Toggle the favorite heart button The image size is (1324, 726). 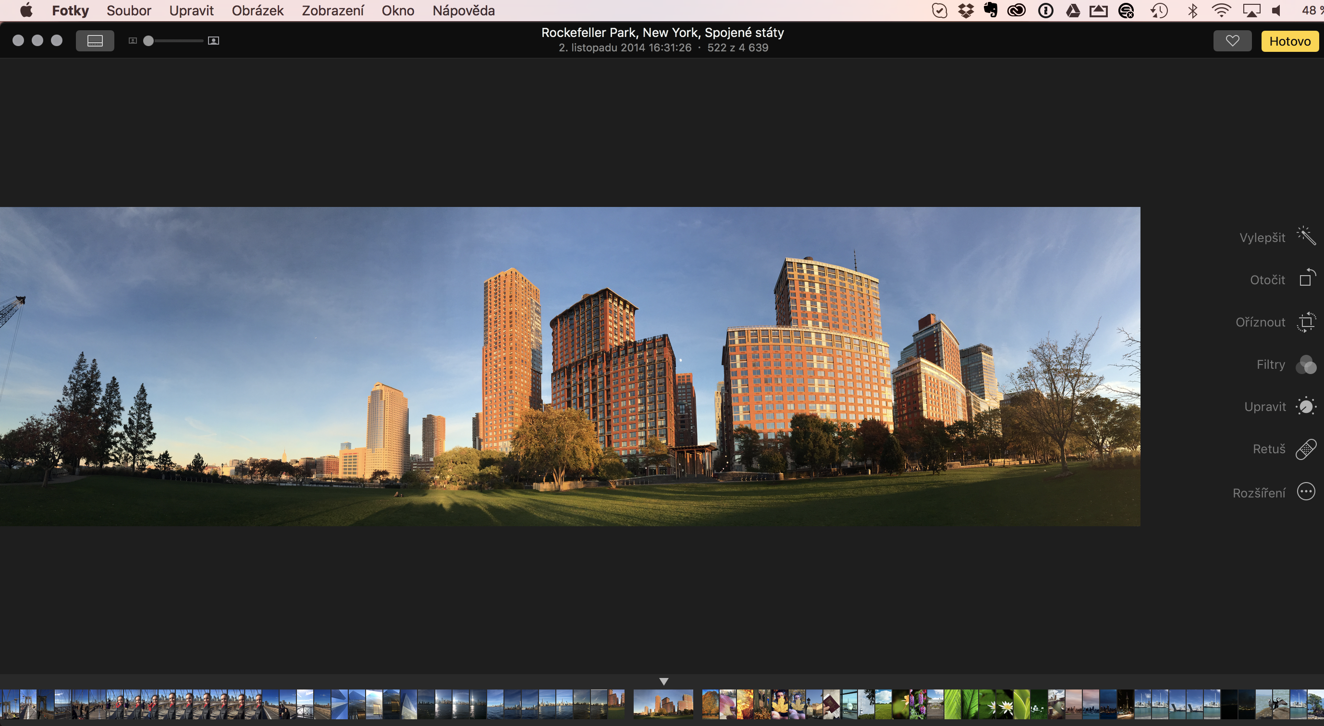pos(1232,41)
